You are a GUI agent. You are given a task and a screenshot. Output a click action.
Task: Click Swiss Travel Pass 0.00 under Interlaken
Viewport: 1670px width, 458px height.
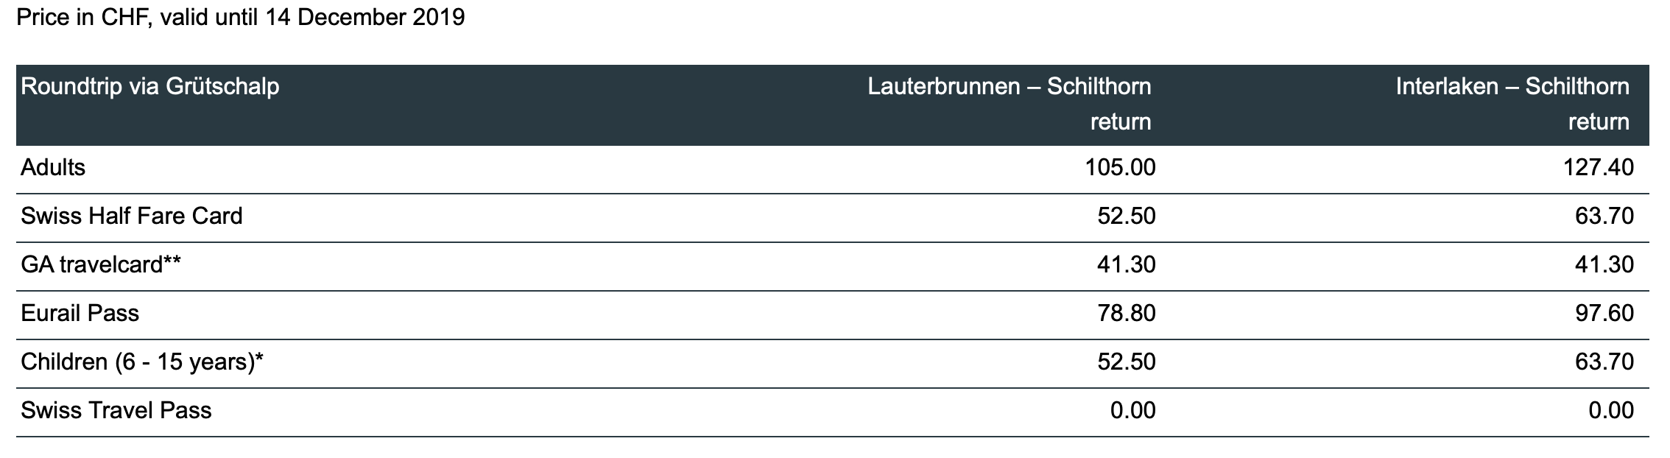(1610, 411)
